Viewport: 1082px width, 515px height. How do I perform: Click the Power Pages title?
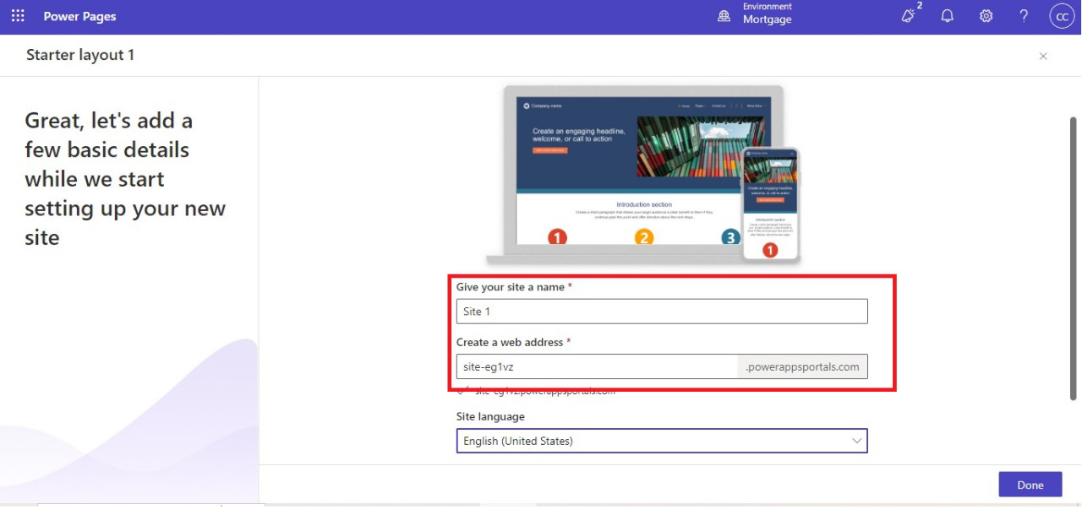tap(79, 16)
